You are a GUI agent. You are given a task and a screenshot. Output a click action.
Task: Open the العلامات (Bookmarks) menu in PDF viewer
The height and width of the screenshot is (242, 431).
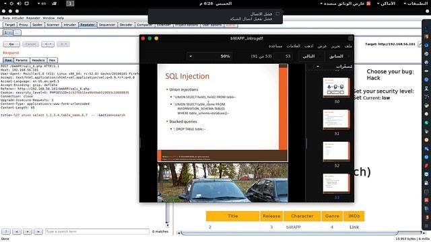click(294, 46)
